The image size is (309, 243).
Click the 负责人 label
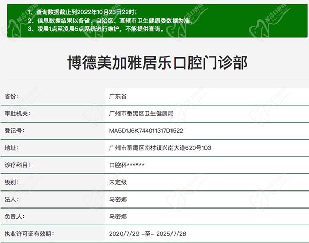14,217
